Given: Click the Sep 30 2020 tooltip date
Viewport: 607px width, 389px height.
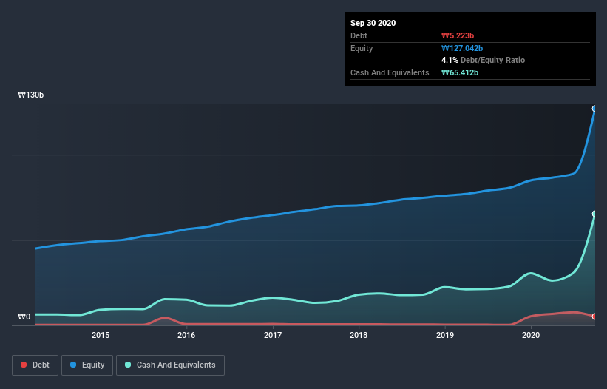Looking at the screenshot, I should 373,23.
